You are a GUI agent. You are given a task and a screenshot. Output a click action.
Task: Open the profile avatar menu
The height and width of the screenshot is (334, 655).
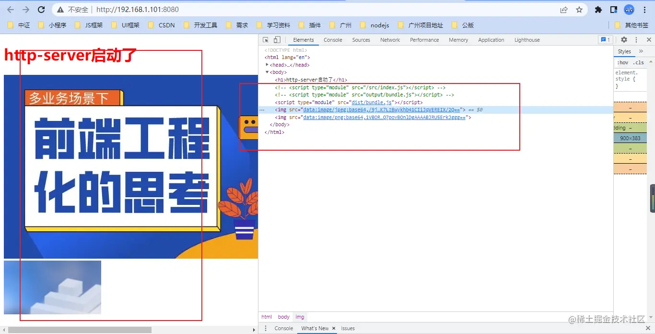click(629, 10)
